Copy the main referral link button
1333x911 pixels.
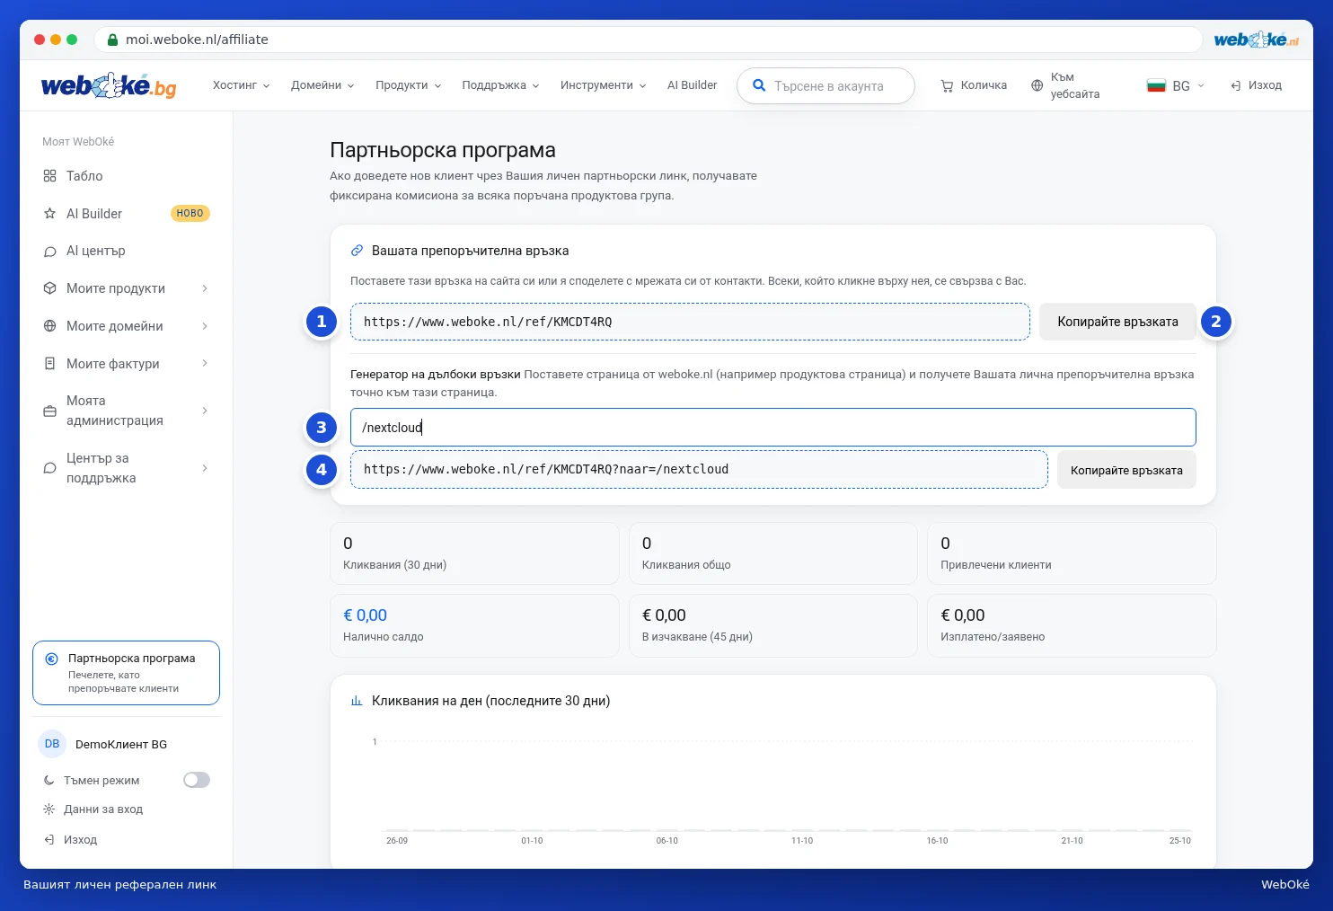pos(1117,322)
